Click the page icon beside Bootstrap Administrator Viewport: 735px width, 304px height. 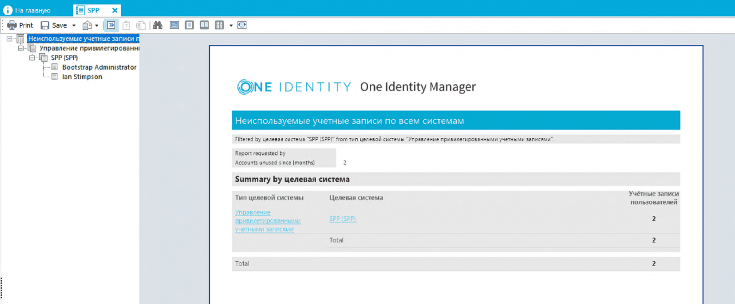coord(55,67)
